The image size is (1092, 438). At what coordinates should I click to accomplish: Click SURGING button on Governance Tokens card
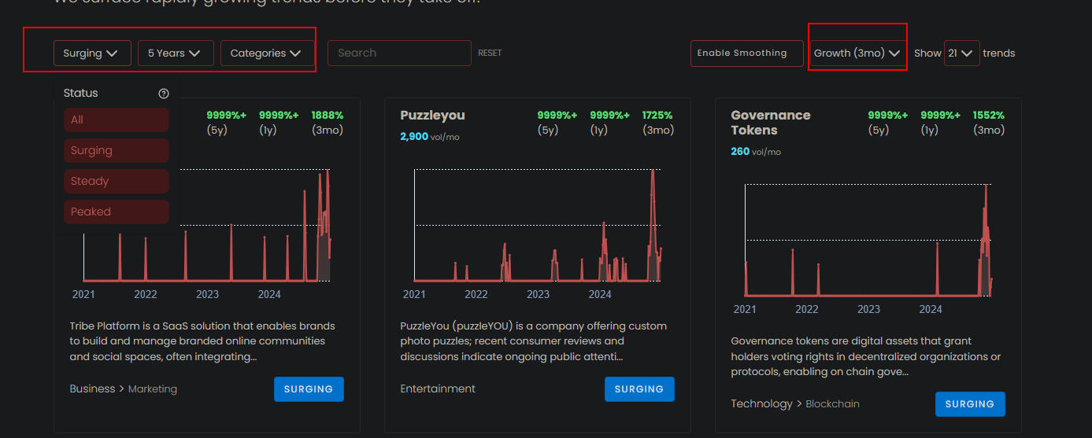pyautogui.click(x=970, y=404)
